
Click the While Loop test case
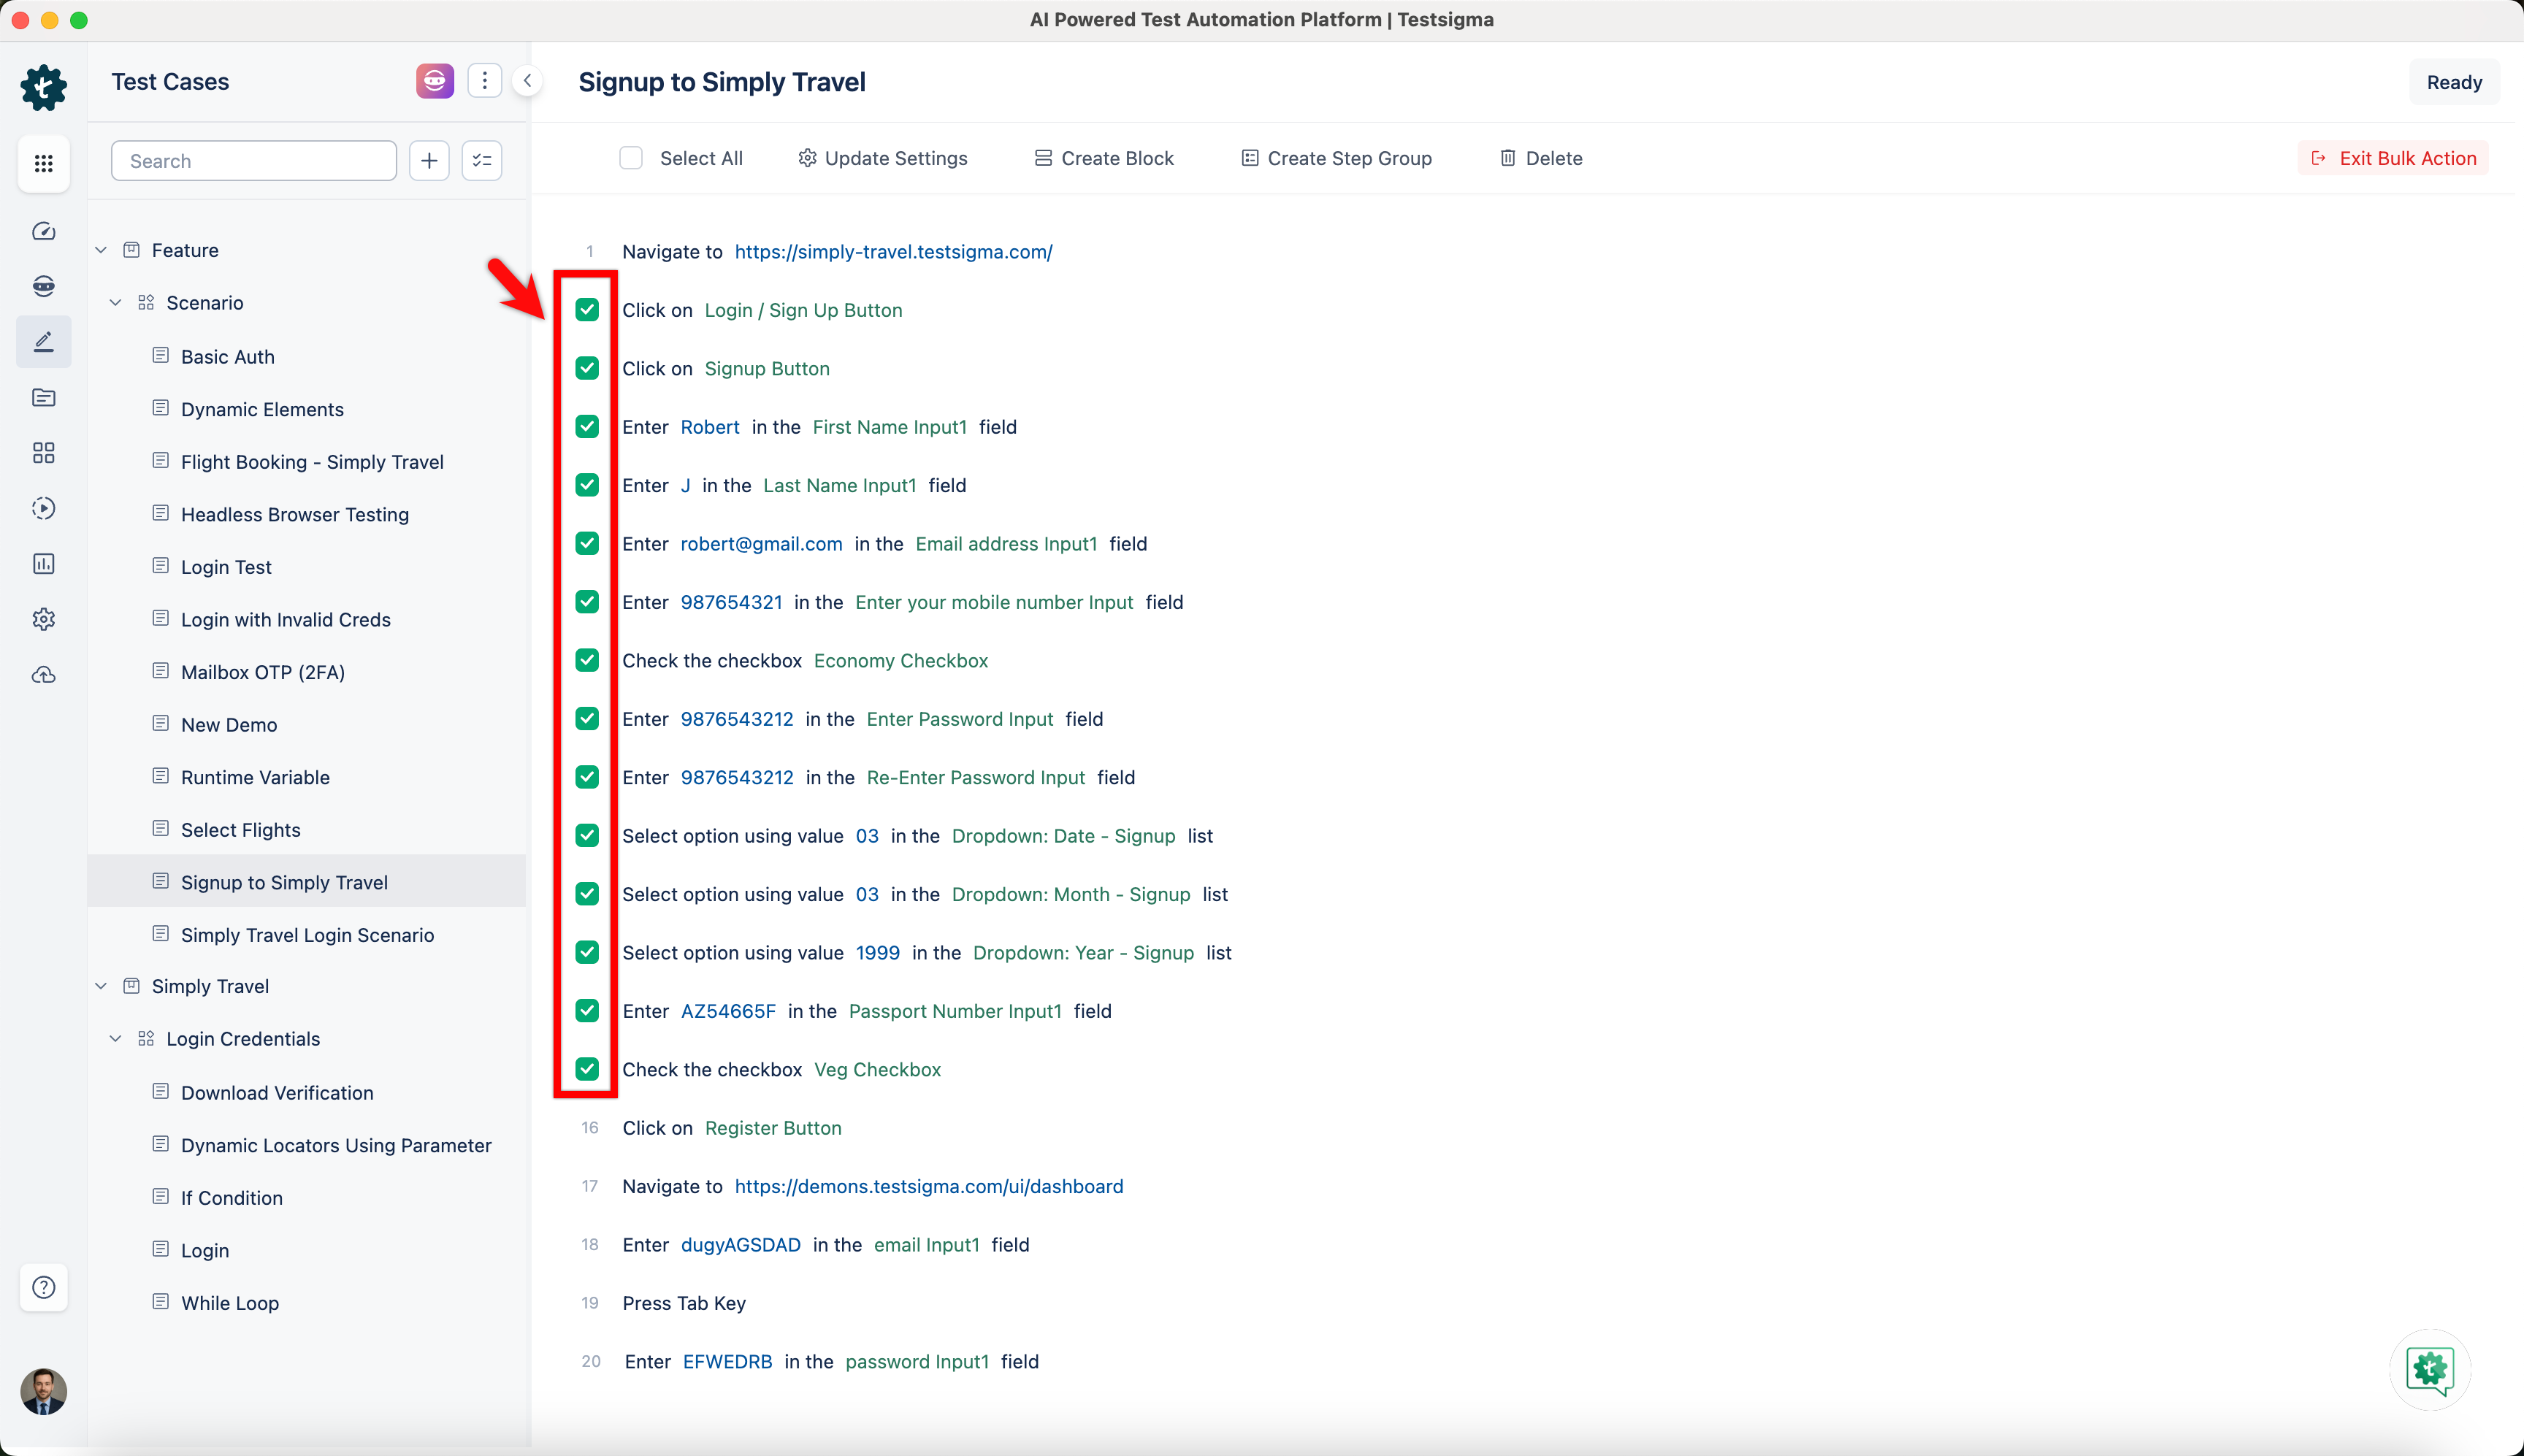[x=230, y=1303]
